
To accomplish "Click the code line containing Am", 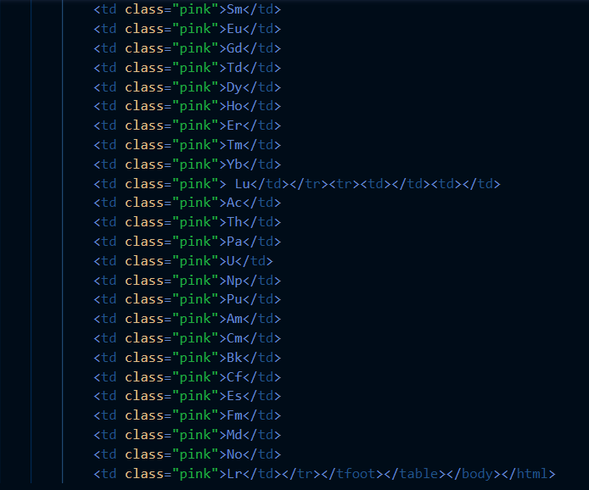I will pyautogui.click(x=187, y=319).
